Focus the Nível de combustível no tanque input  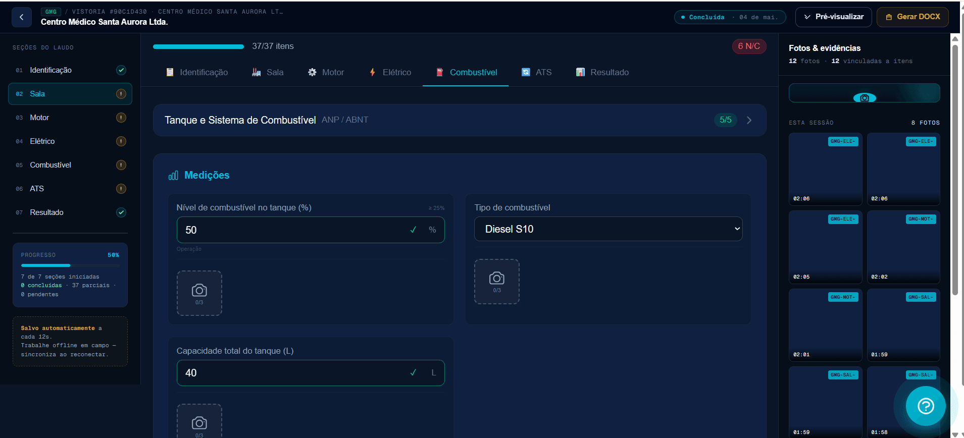coord(311,230)
